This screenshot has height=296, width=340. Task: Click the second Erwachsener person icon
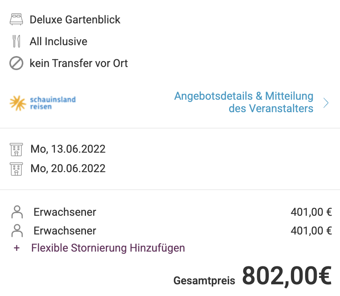(x=17, y=231)
